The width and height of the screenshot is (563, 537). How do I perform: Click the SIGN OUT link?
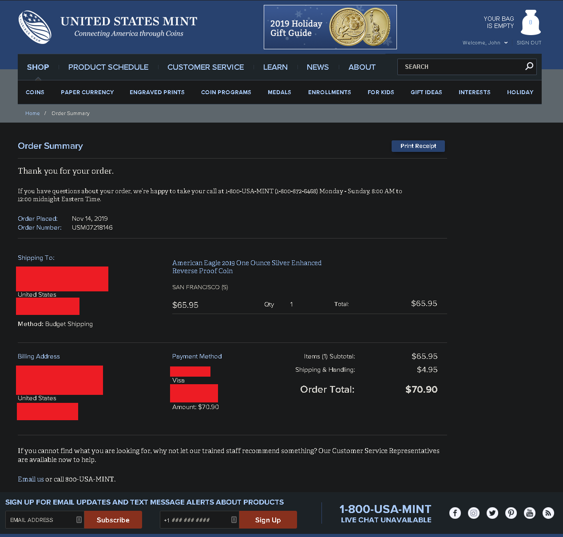pos(529,43)
